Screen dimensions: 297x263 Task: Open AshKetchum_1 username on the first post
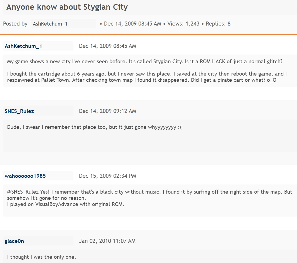pos(23,46)
